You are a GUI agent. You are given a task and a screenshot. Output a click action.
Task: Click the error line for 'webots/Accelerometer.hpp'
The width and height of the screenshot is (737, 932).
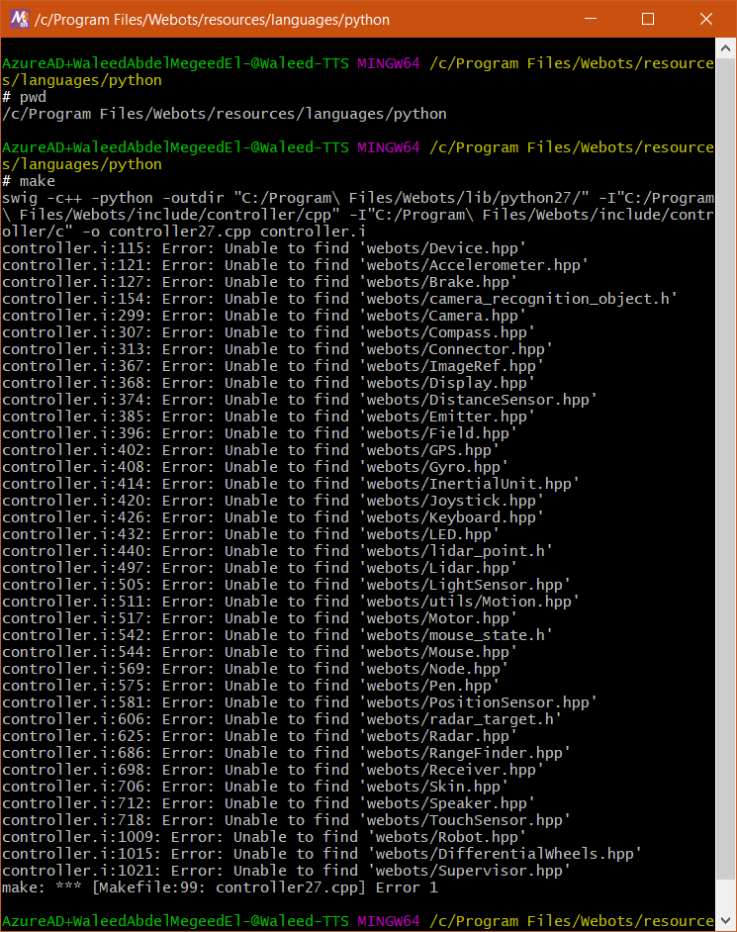296,265
